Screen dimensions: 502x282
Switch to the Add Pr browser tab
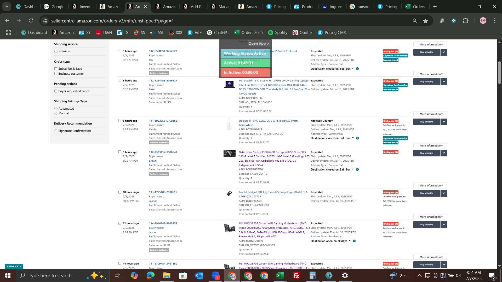click(x=193, y=7)
